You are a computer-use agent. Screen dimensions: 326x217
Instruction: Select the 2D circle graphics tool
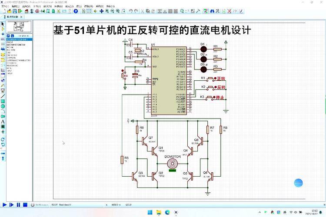click(3, 106)
